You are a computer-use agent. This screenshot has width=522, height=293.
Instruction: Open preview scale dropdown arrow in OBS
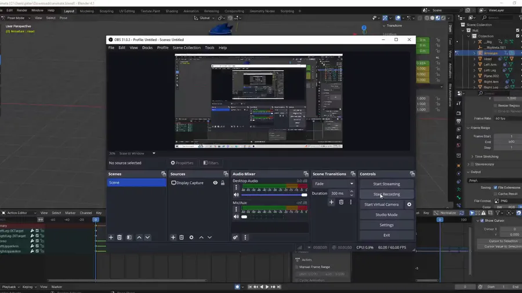154,153
